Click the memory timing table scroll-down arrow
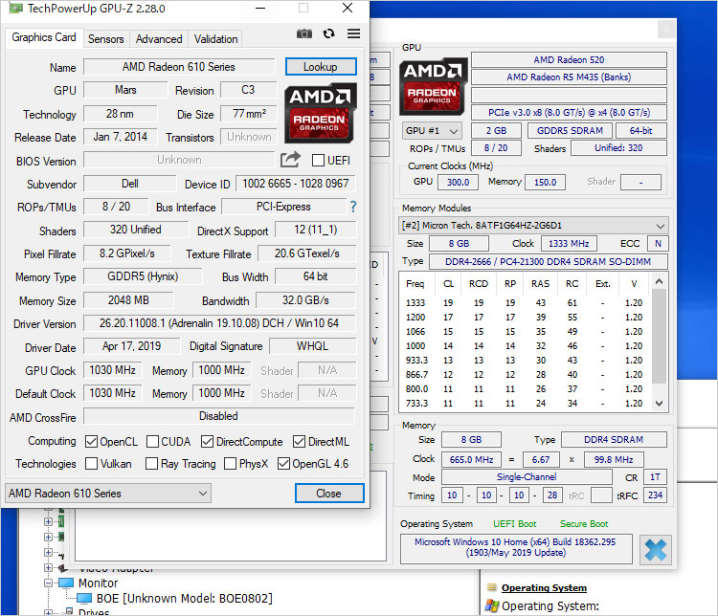The height and width of the screenshot is (616, 718). click(659, 404)
